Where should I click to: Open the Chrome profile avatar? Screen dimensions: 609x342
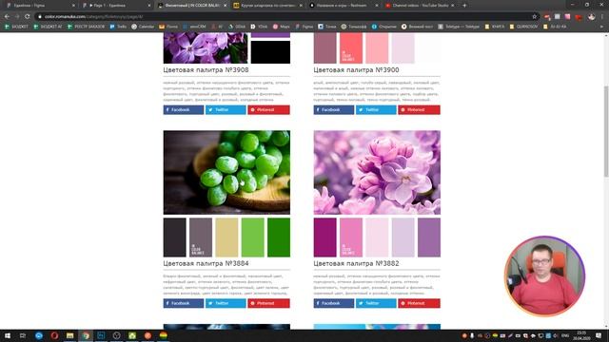[592, 17]
